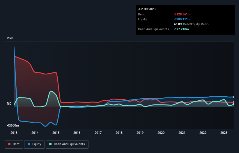Click the ₪280.111m equity value
Screen dimensions: 239x153
point(182,19)
